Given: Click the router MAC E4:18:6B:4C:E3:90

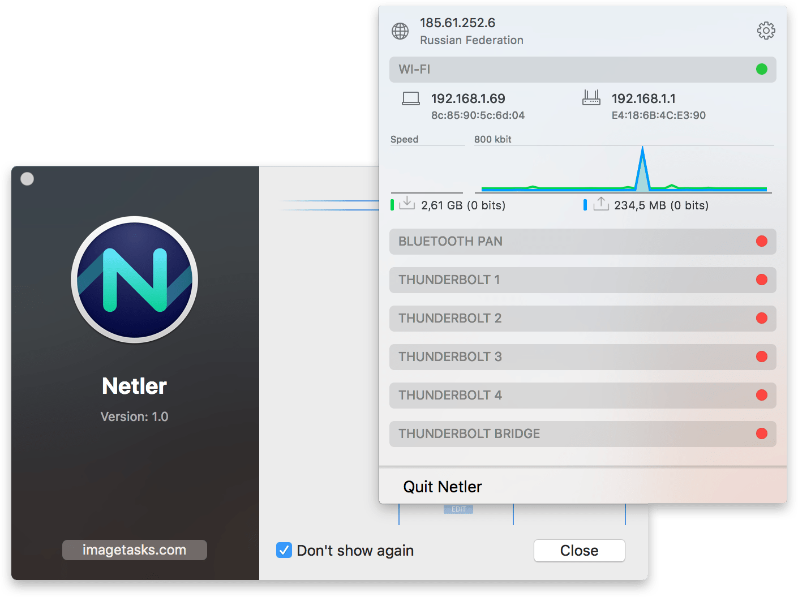Looking at the screenshot, I should [x=659, y=115].
